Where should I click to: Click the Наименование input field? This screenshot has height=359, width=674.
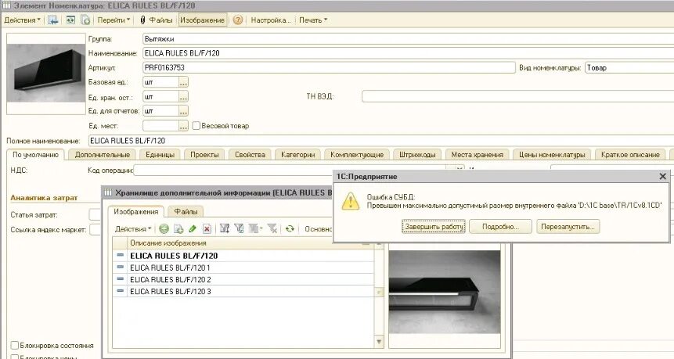point(408,53)
